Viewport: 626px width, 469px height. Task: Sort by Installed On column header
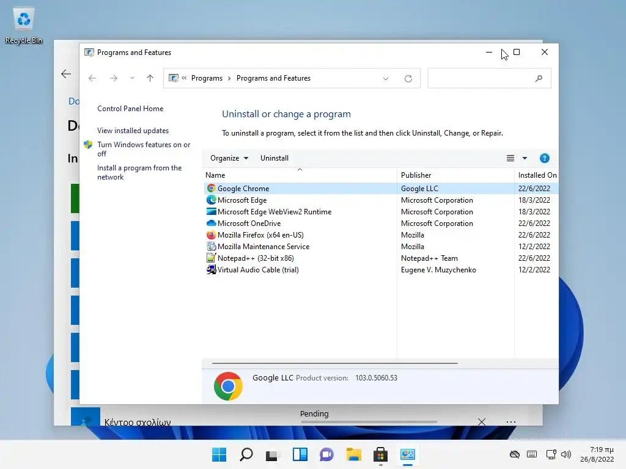point(537,175)
